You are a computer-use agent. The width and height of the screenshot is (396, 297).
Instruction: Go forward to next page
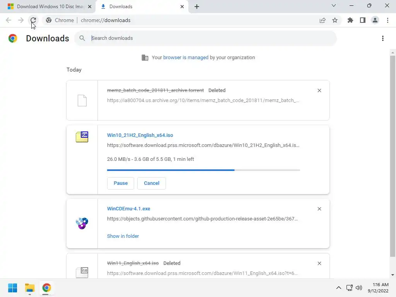(x=21, y=20)
